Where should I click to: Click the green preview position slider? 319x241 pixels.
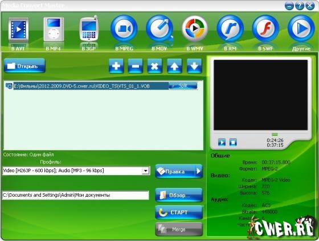coord(275,134)
